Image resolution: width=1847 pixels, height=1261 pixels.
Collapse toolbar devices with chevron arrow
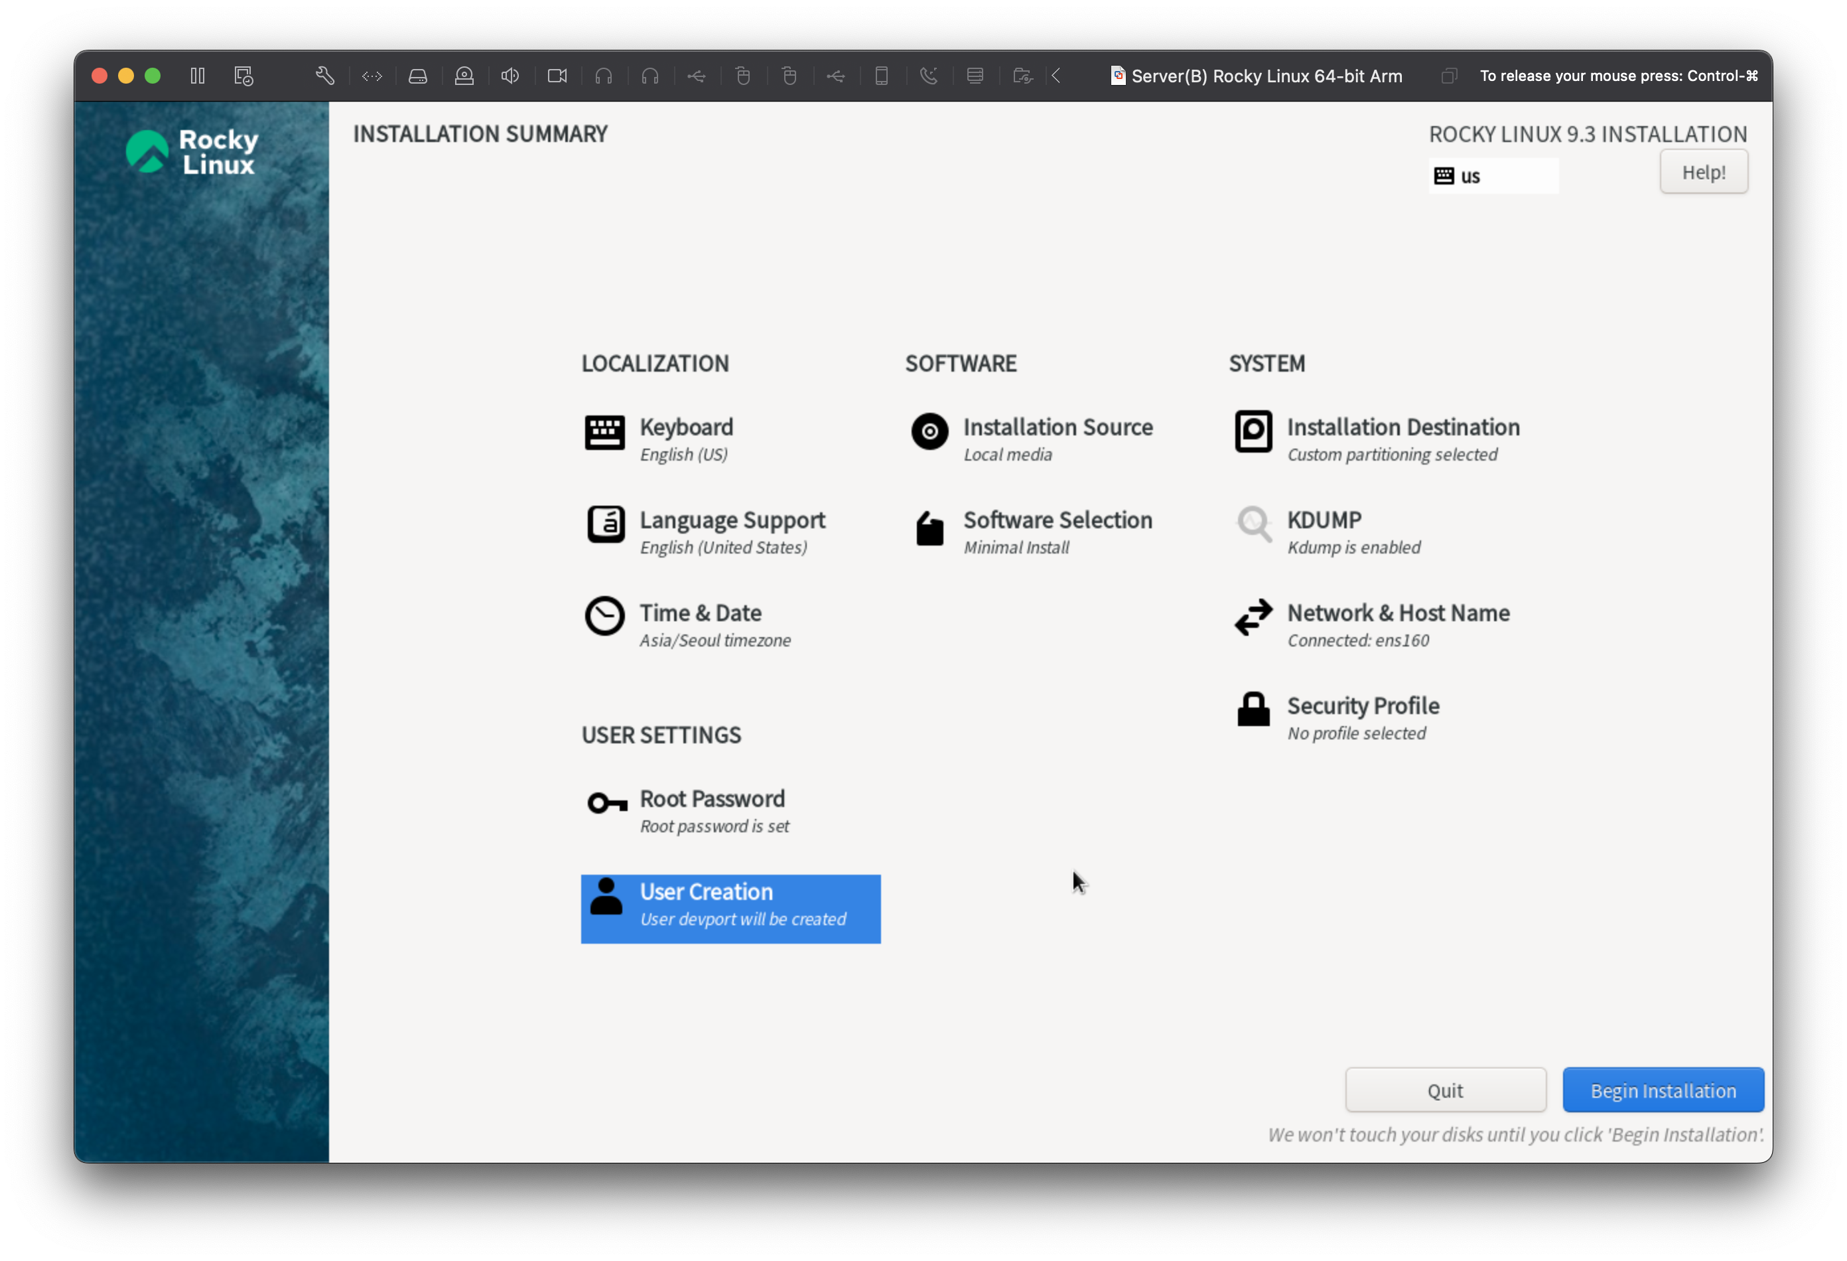coord(1056,76)
